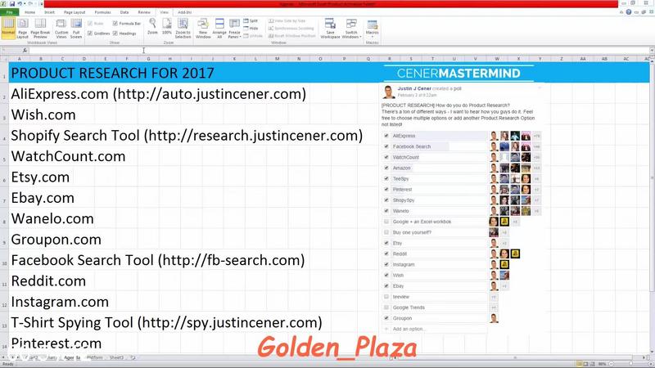Expand the Switch Windows dropdown

pos(351,28)
